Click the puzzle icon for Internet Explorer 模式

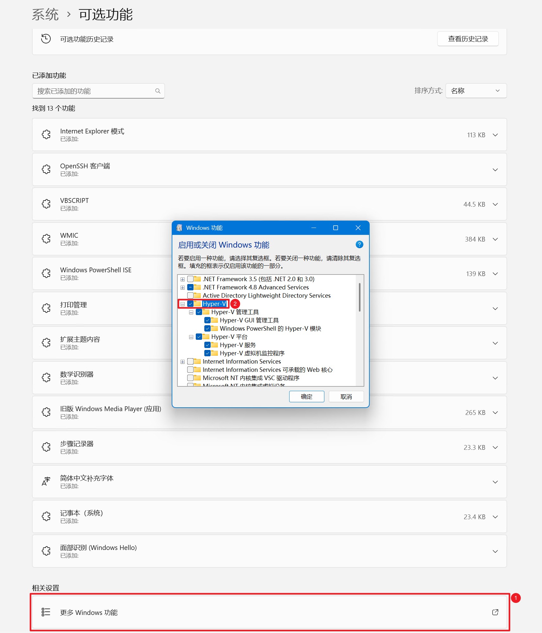[46, 134]
